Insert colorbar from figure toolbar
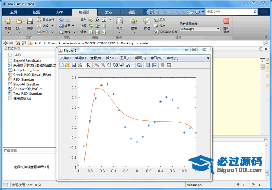Image resolution: width=272 pixels, height=190 pixels. click(148, 65)
